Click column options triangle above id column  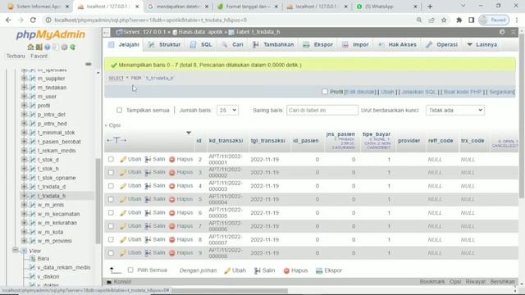pyautogui.click(x=189, y=133)
